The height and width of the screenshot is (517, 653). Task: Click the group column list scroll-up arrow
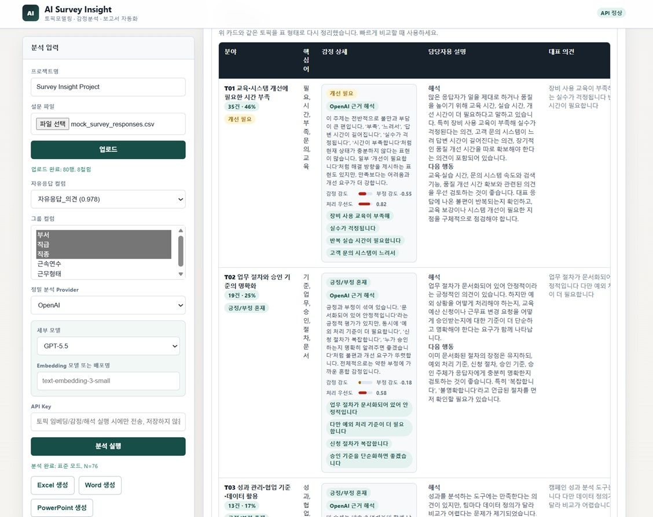click(180, 230)
